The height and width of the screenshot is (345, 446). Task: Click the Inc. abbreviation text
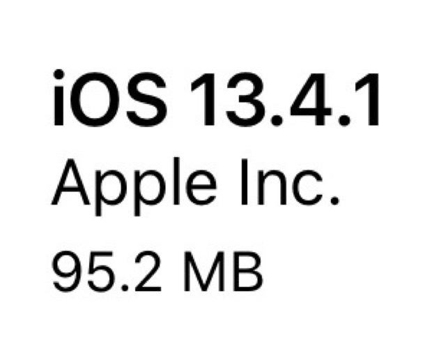coord(290,182)
